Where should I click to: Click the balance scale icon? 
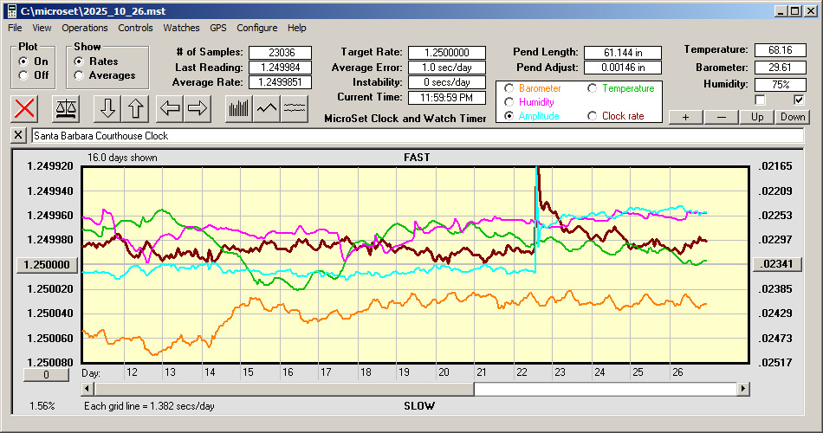pos(65,108)
